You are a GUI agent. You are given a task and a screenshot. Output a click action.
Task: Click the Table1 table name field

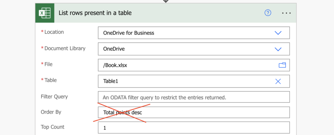click(194, 81)
